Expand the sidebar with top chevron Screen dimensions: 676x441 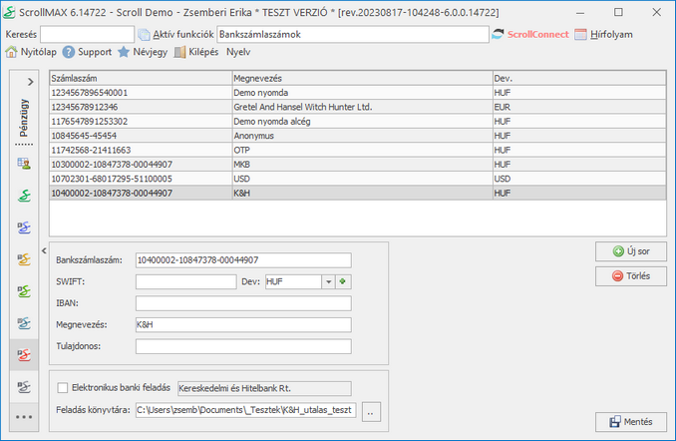(x=30, y=82)
